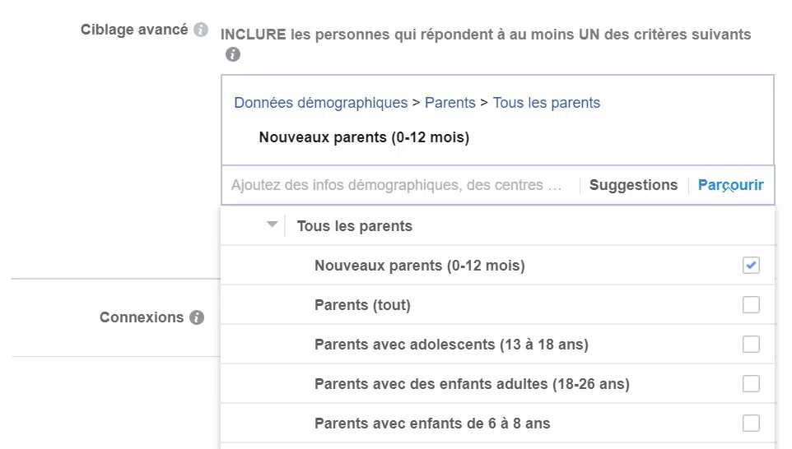Check the Parents (tout) checkbox
This screenshot has width=792, height=449.
[751, 305]
